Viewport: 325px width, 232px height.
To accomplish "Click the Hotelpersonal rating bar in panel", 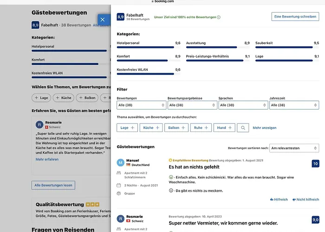I will [x=149, y=47].
